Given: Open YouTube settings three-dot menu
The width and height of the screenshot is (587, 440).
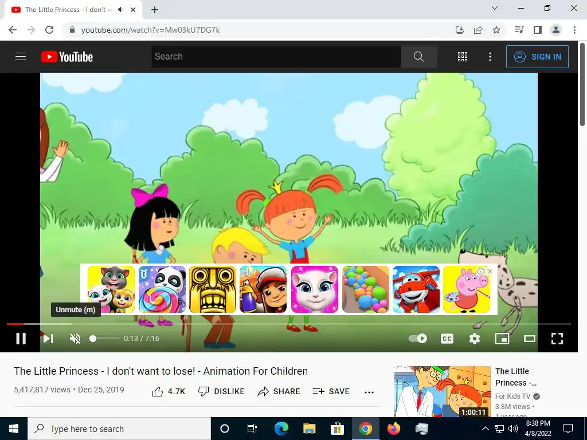Looking at the screenshot, I should click(490, 57).
